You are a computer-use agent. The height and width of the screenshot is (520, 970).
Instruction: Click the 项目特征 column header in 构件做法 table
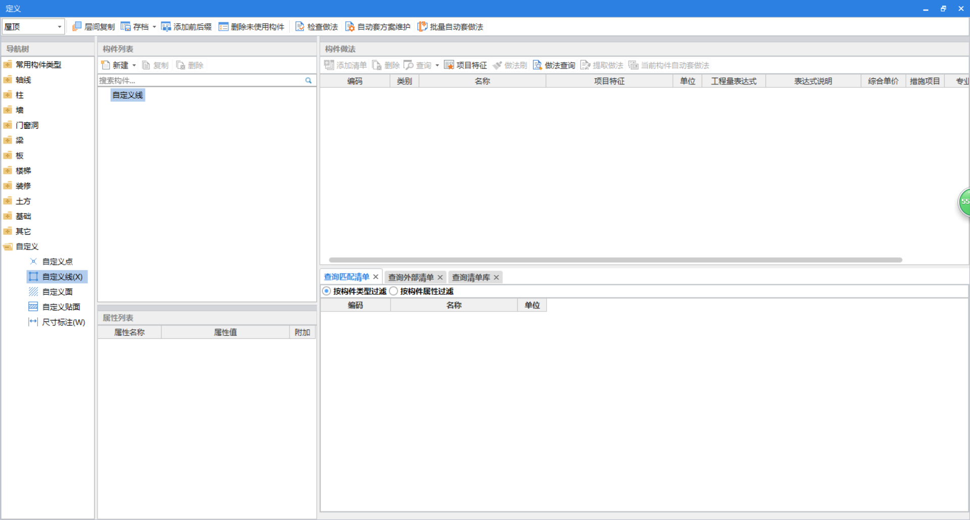[x=609, y=81]
